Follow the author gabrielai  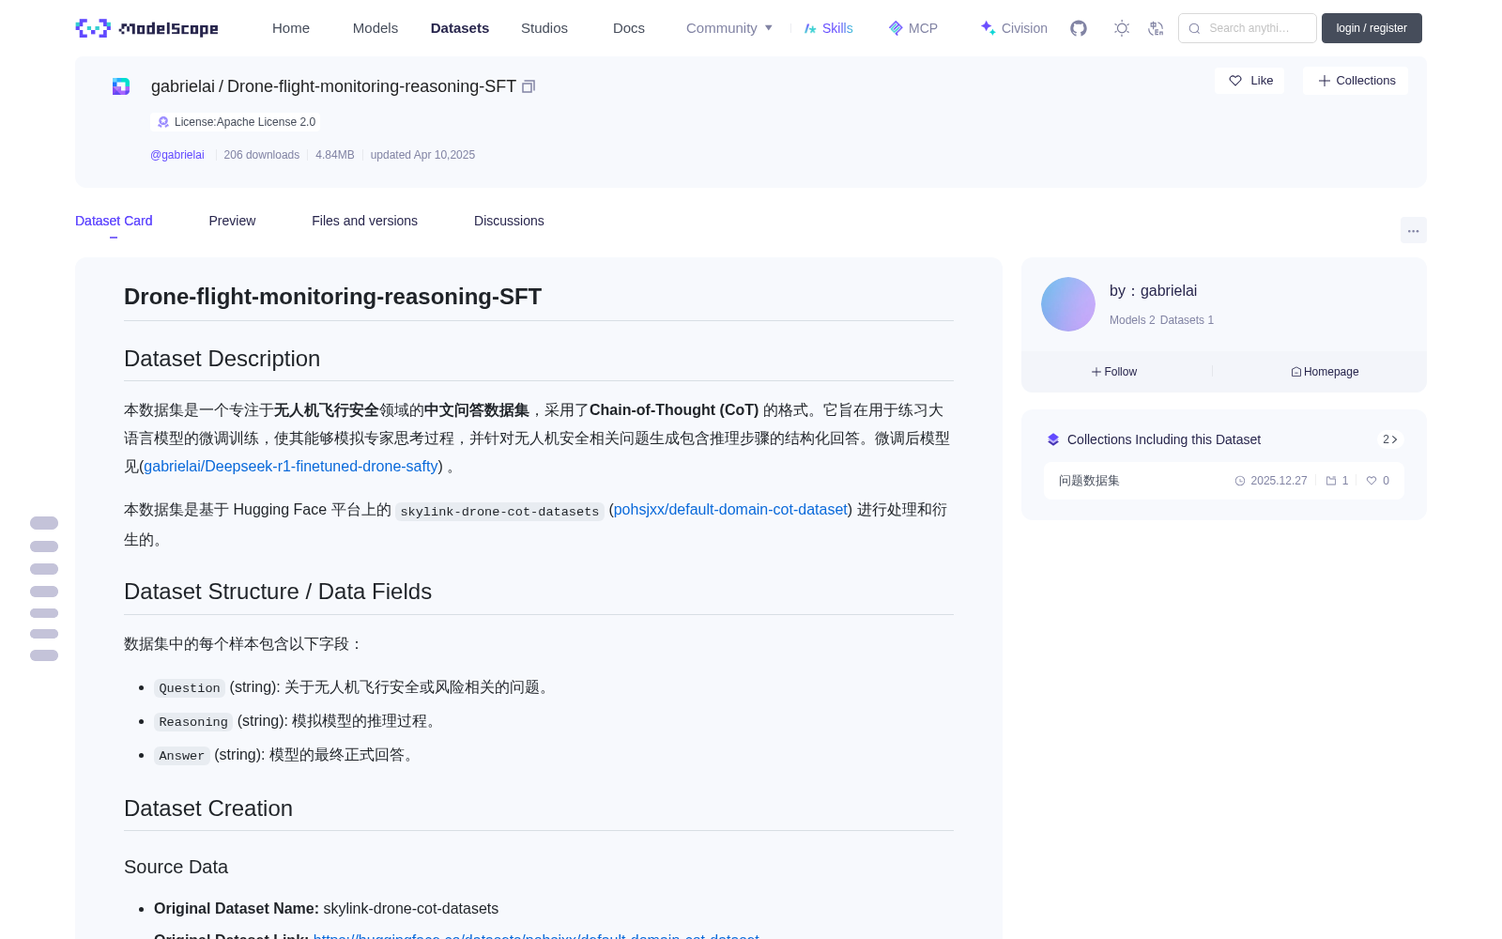[x=1114, y=372]
